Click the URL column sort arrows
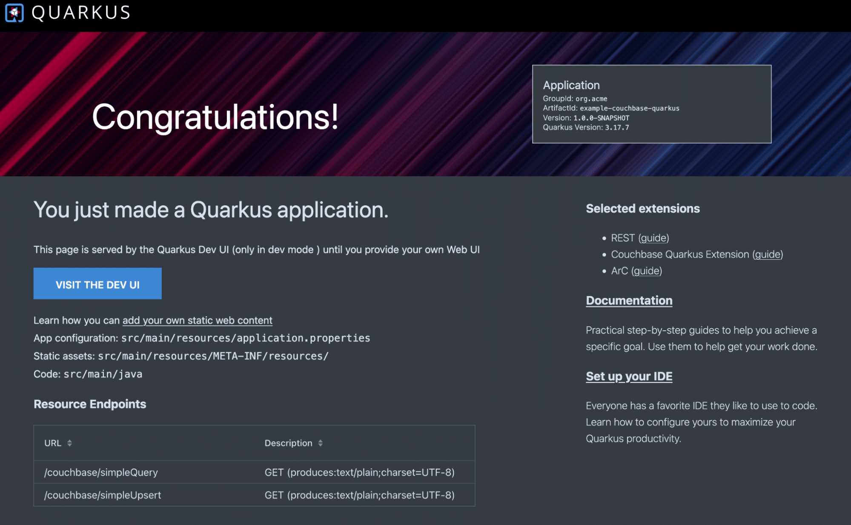This screenshot has height=525, width=851. 69,443
